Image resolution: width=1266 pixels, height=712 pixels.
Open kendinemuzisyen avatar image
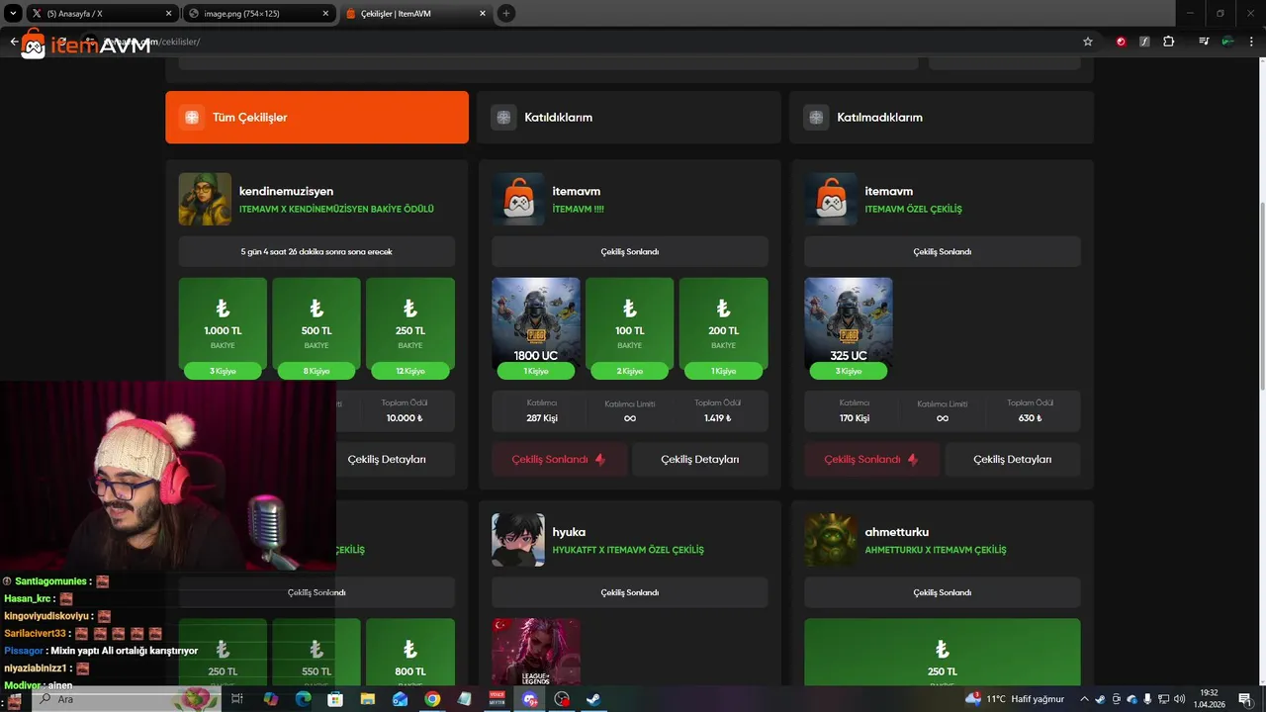point(205,199)
